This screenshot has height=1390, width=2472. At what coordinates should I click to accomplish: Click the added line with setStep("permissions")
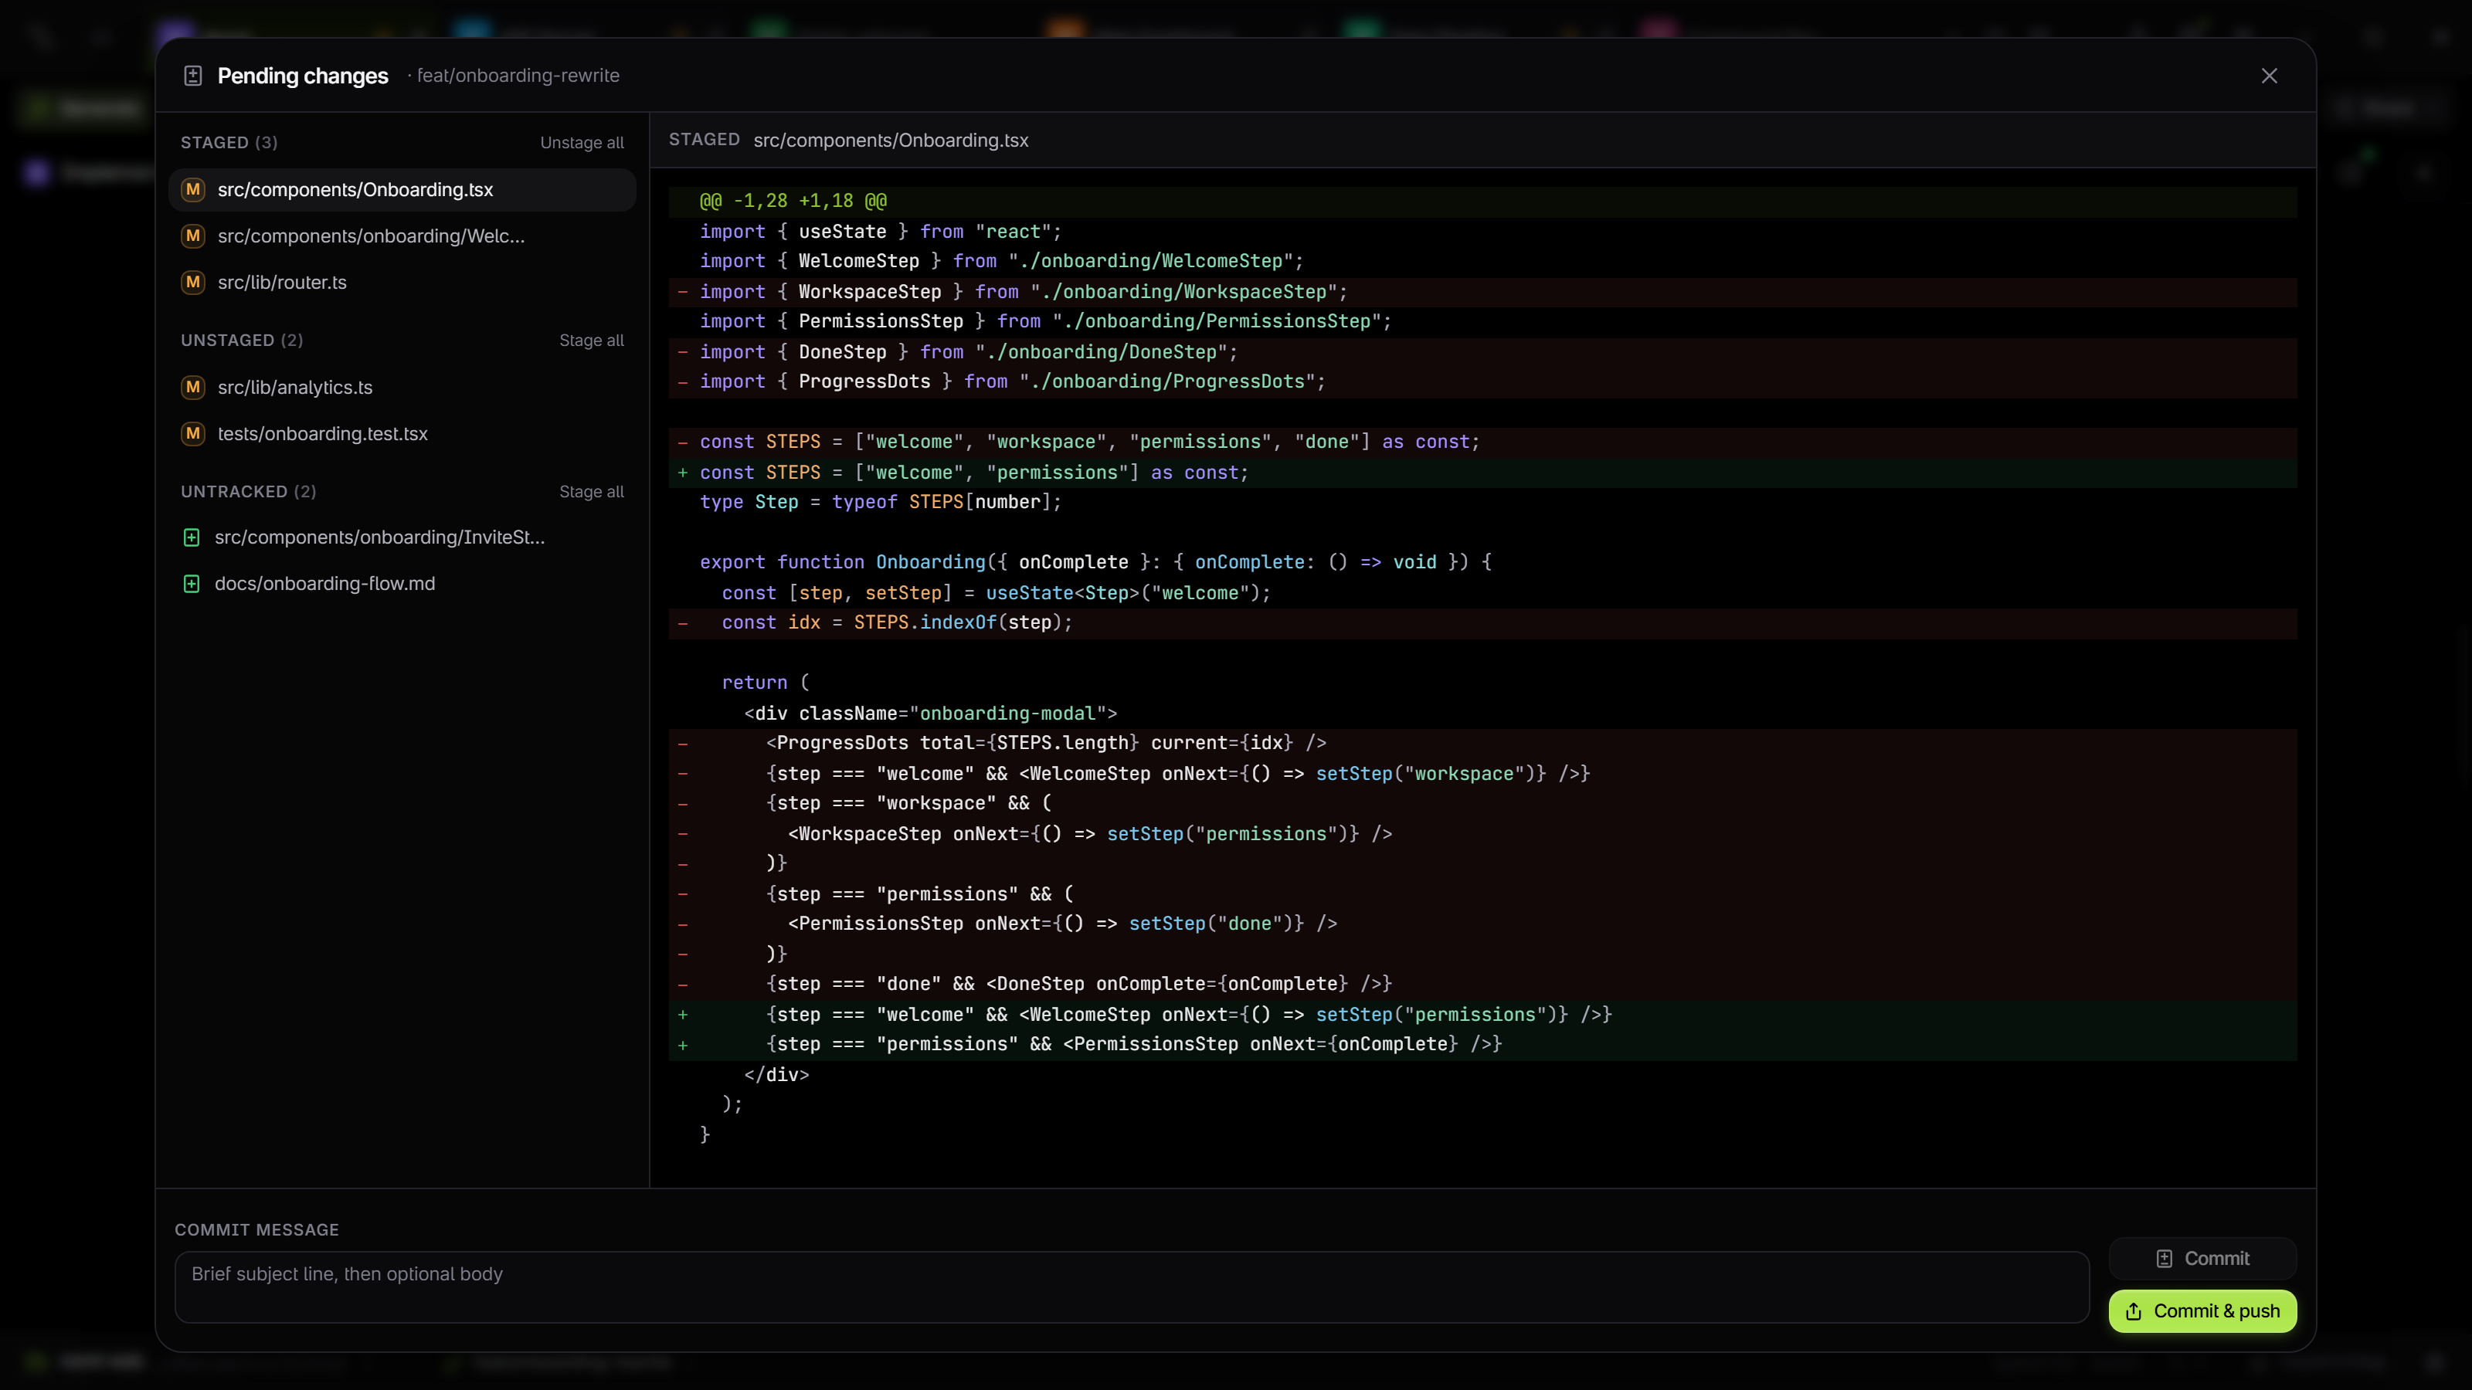coord(1482,1015)
